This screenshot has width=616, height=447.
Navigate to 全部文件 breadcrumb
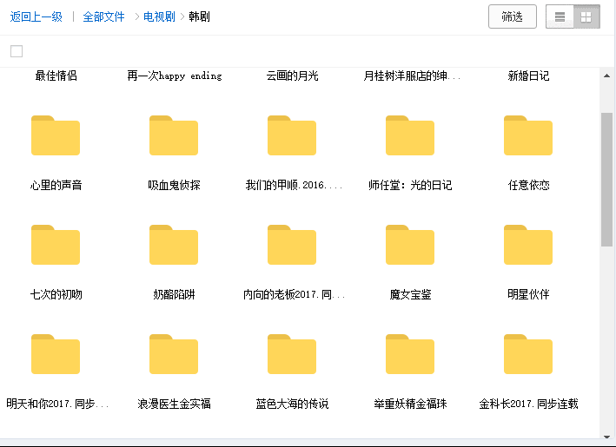pyautogui.click(x=103, y=16)
